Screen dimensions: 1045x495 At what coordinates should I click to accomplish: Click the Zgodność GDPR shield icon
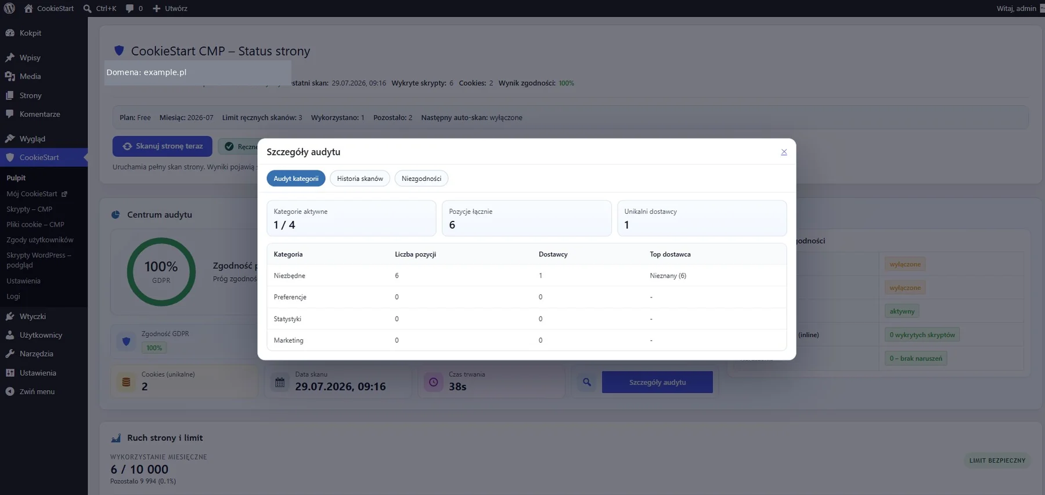126,341
